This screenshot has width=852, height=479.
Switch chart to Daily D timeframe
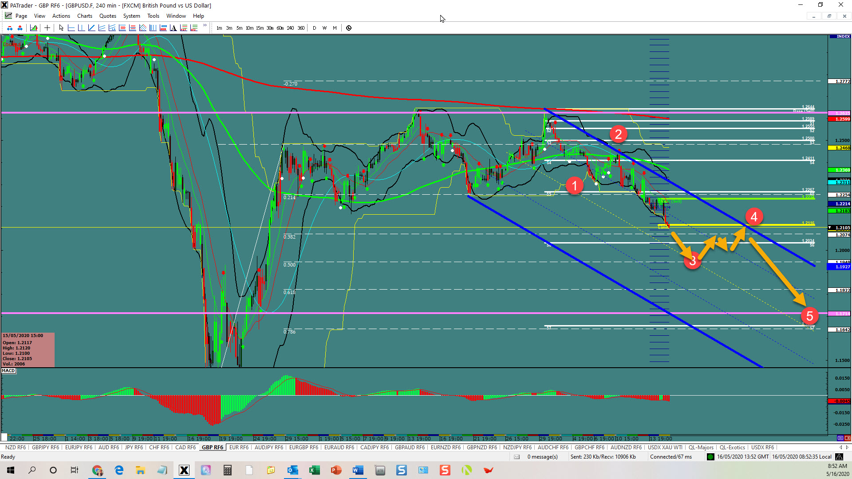[315, 28]
